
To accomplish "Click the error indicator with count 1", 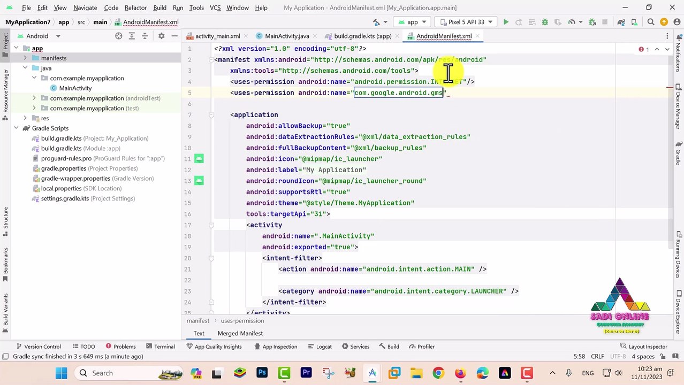I will point(643,49).
